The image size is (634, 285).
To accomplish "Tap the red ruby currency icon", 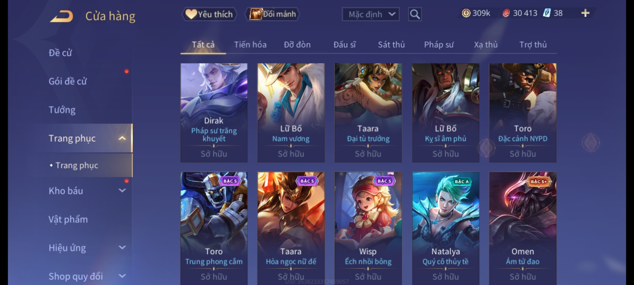I will coord(506,13).
